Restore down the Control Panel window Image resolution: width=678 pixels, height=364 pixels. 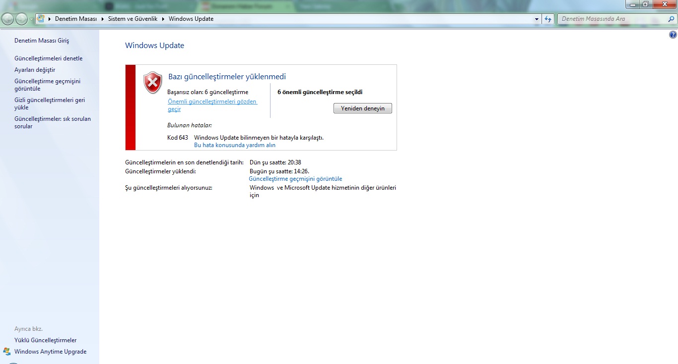click(646, 4)
